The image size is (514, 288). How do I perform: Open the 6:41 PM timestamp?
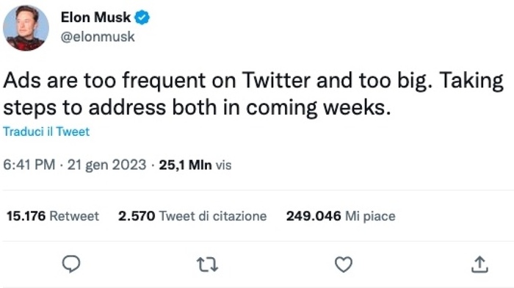pyautogui.click(x=29, y=165)
